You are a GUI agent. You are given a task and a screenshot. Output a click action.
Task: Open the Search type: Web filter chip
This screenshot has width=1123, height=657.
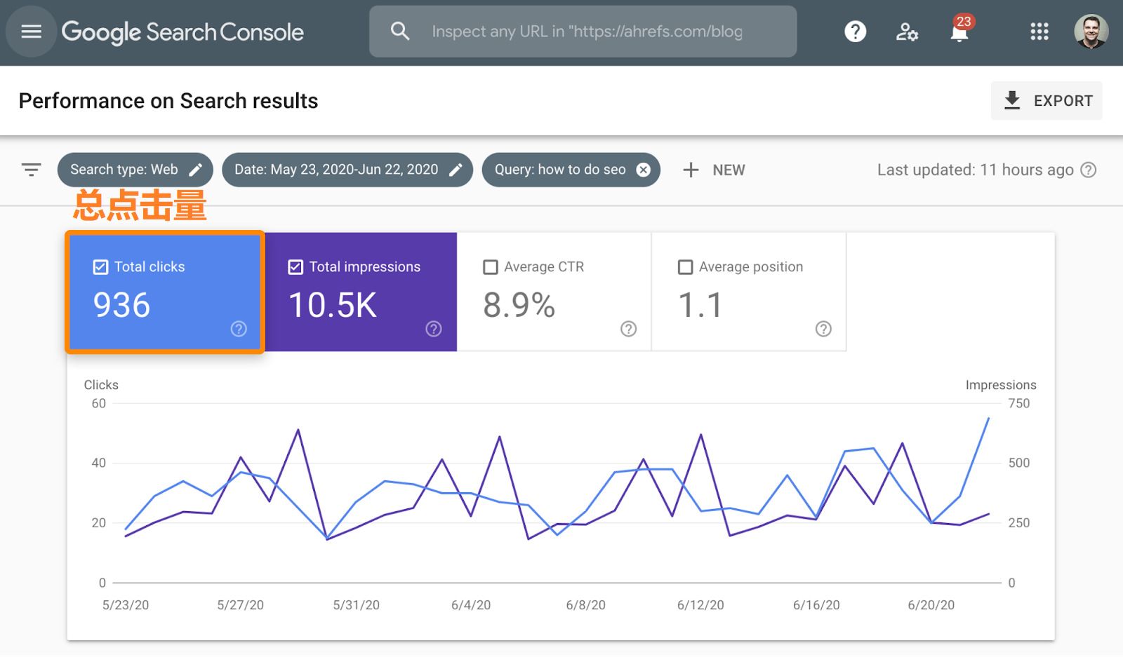pyautogui.click(x=126, y=169)
